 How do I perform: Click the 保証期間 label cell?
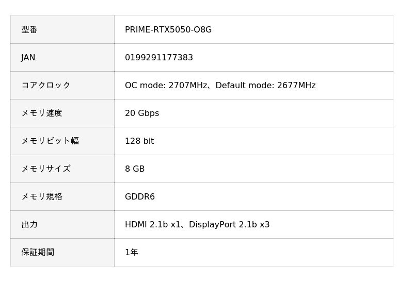pyautogui.click(x=38, y=253)
